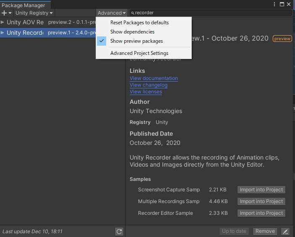Open the View changelog link

click(x=149, y=85)
